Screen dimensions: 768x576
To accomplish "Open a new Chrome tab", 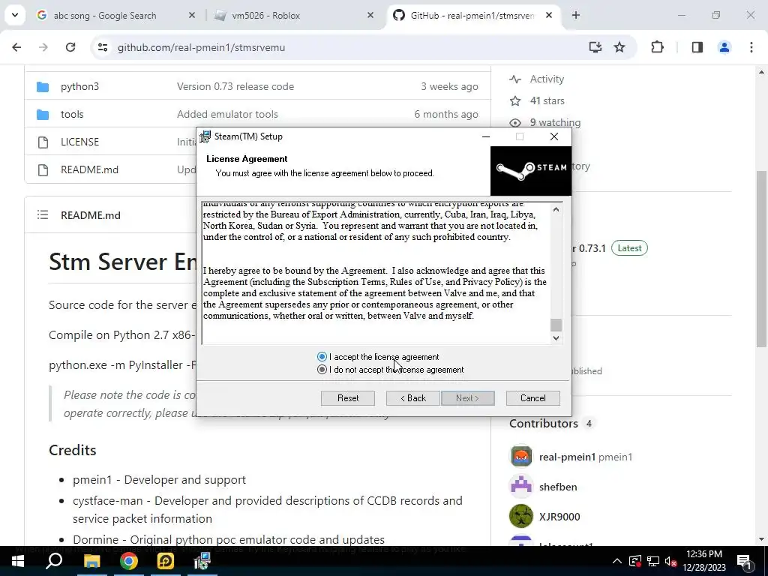I will pos(576,16).
